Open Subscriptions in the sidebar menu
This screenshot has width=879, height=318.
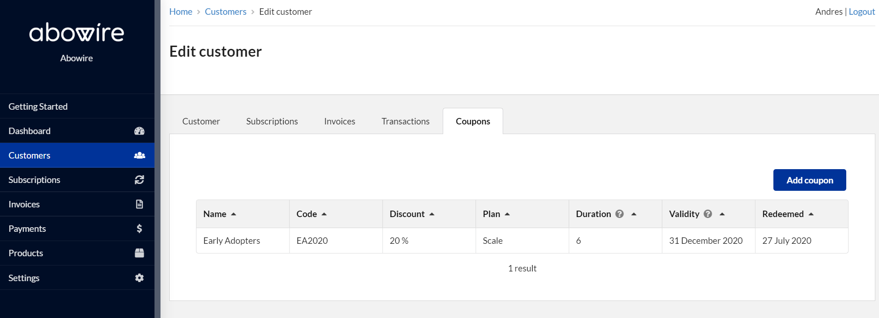pos(77,180)
